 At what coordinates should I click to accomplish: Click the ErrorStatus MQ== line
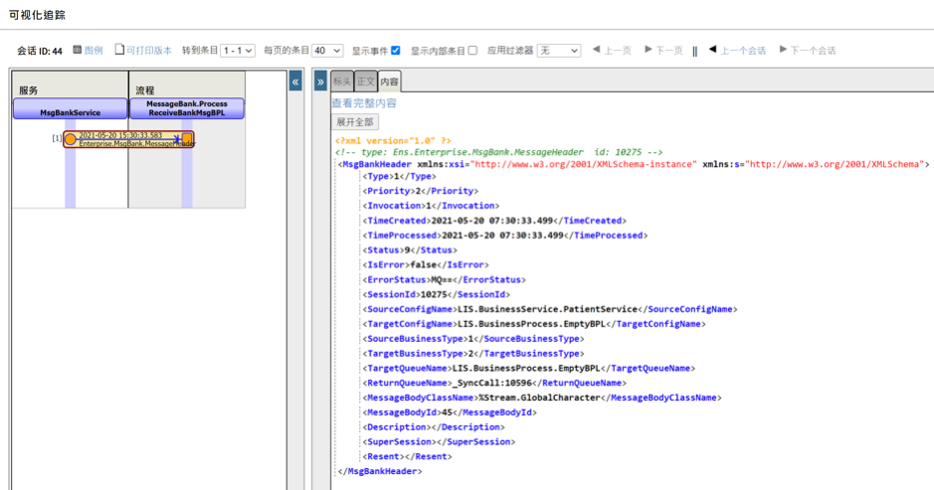click(x=445, y=279)
